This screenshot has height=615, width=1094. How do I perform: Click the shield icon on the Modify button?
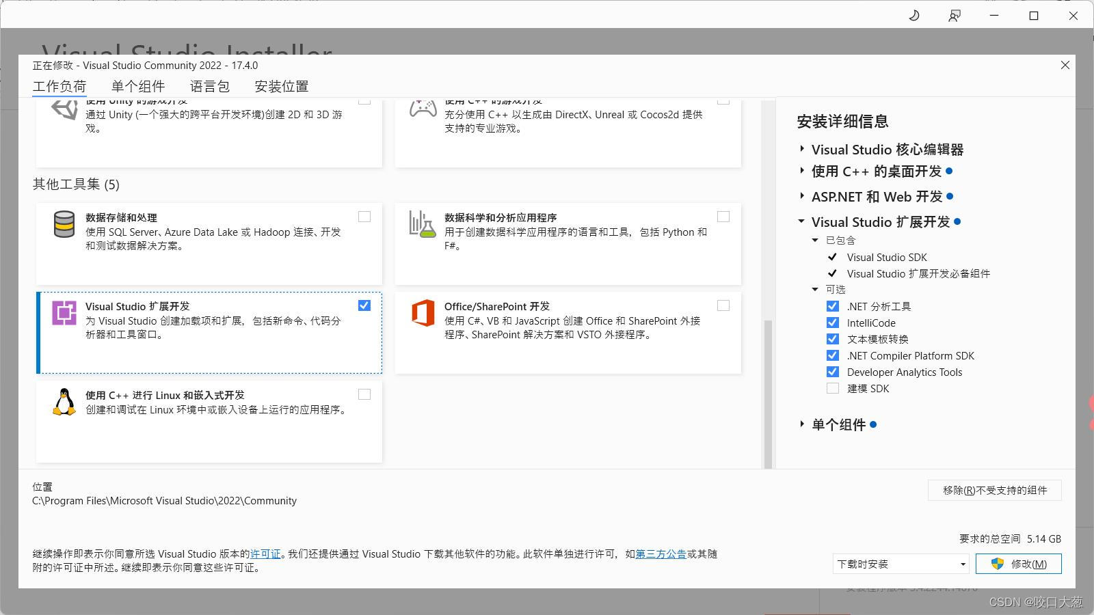point(998,564)
